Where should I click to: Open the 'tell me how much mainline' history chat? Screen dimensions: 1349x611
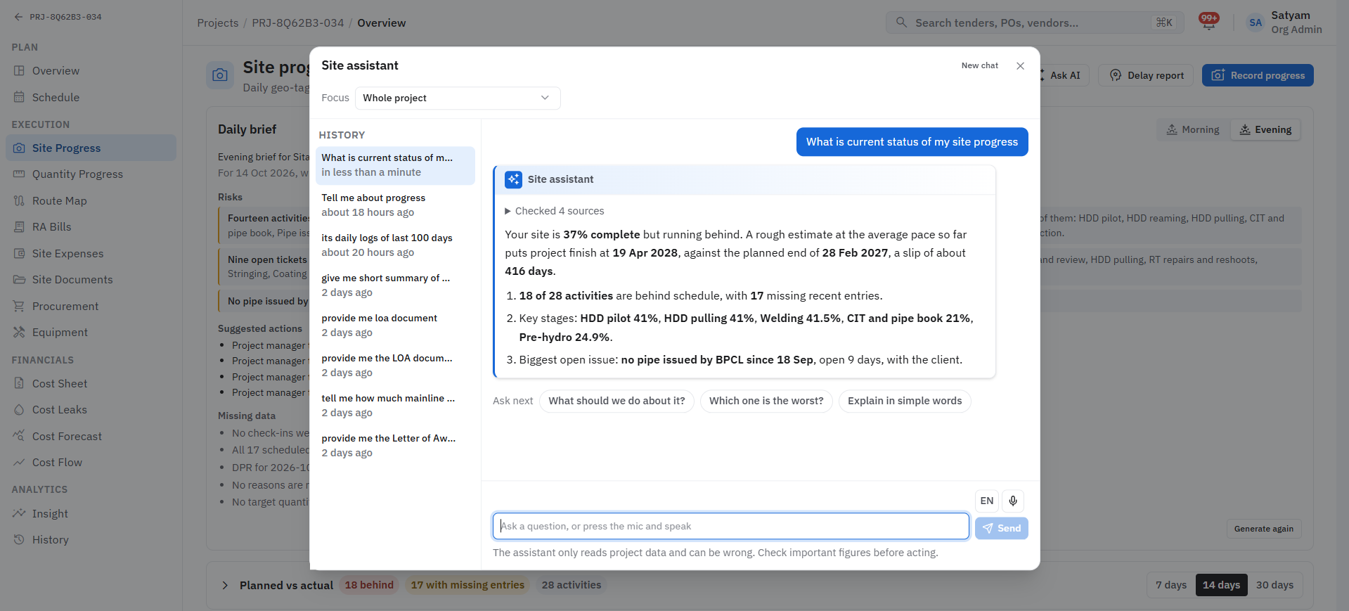tap(395, 406)
